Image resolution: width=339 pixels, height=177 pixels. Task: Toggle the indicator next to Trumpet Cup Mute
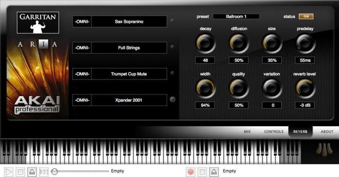(172, 73)
